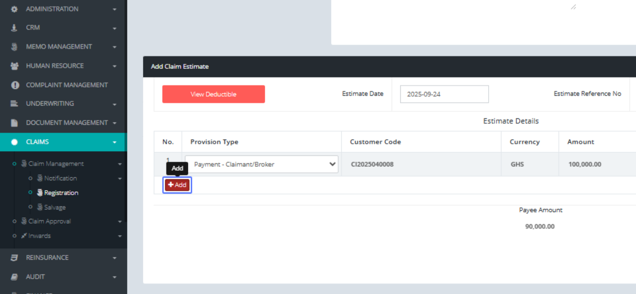636x294 pixels.
Task: Click the Complaint Management exclamation icon
Action: click(x=15, y=85)
